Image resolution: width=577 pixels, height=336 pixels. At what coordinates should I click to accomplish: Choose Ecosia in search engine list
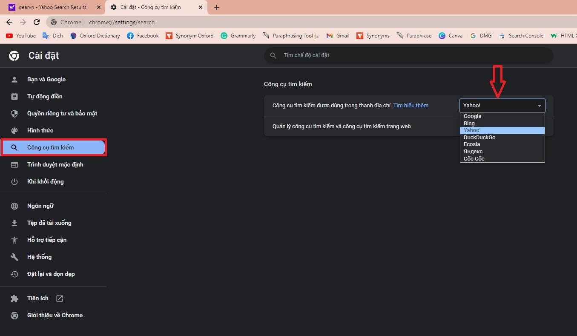(502, 144)
